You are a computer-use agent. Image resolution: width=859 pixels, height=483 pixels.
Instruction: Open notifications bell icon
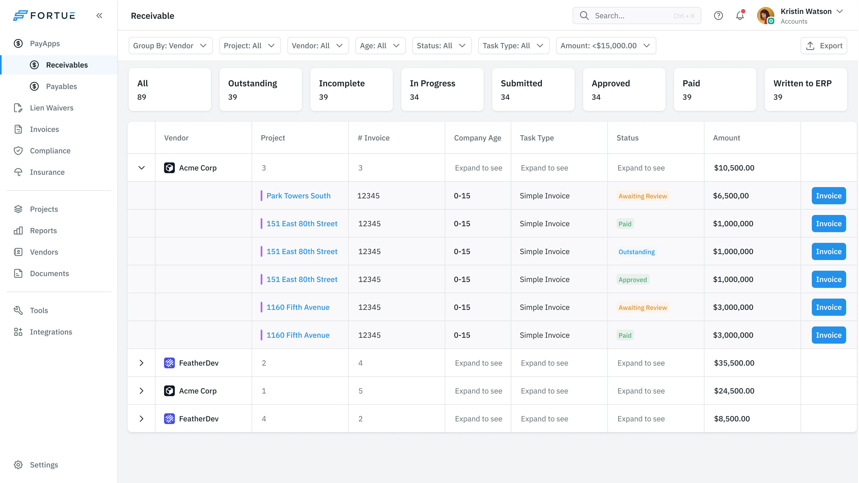[x=740, y=16]
